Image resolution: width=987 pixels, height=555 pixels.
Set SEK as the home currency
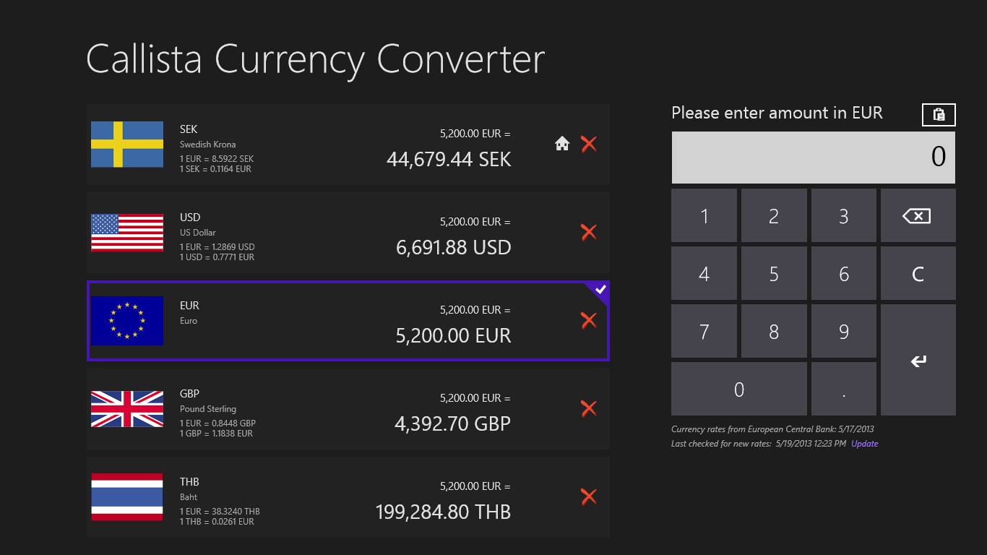562,143
